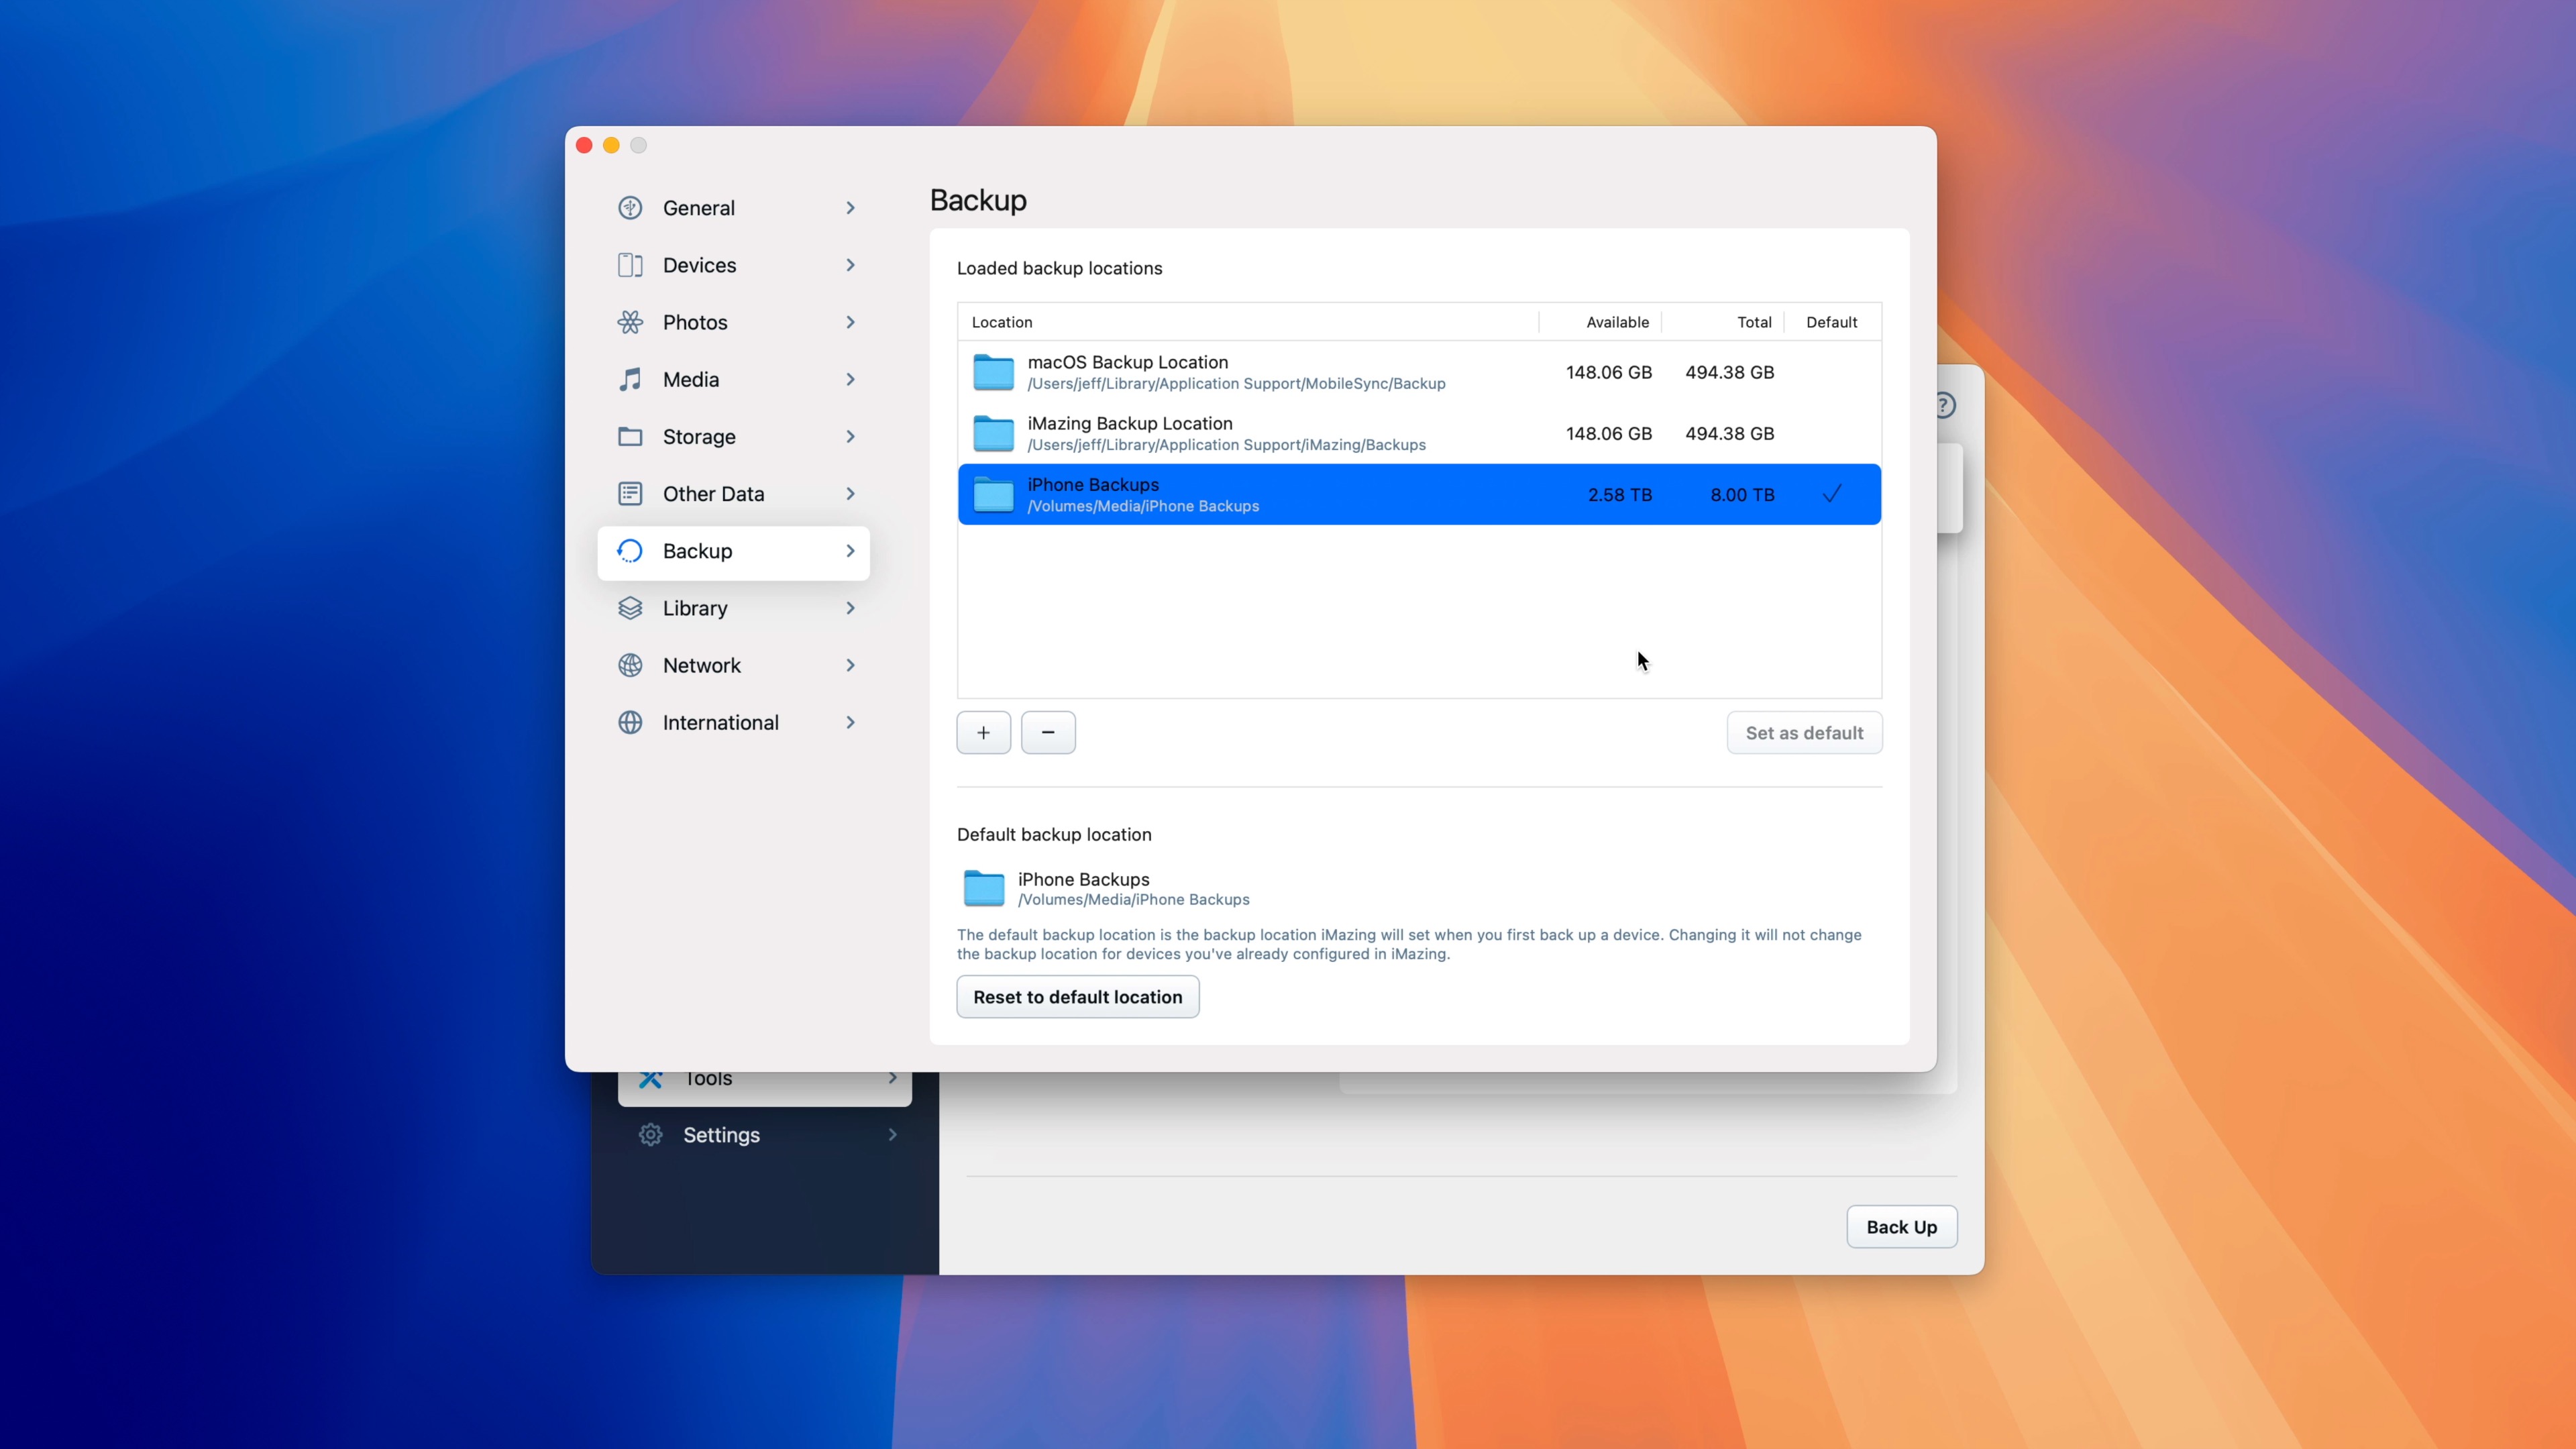Select the Devices icon in sidebar
The height and width of the screenshot is (1449, 2576).
(x=631, y=265)
